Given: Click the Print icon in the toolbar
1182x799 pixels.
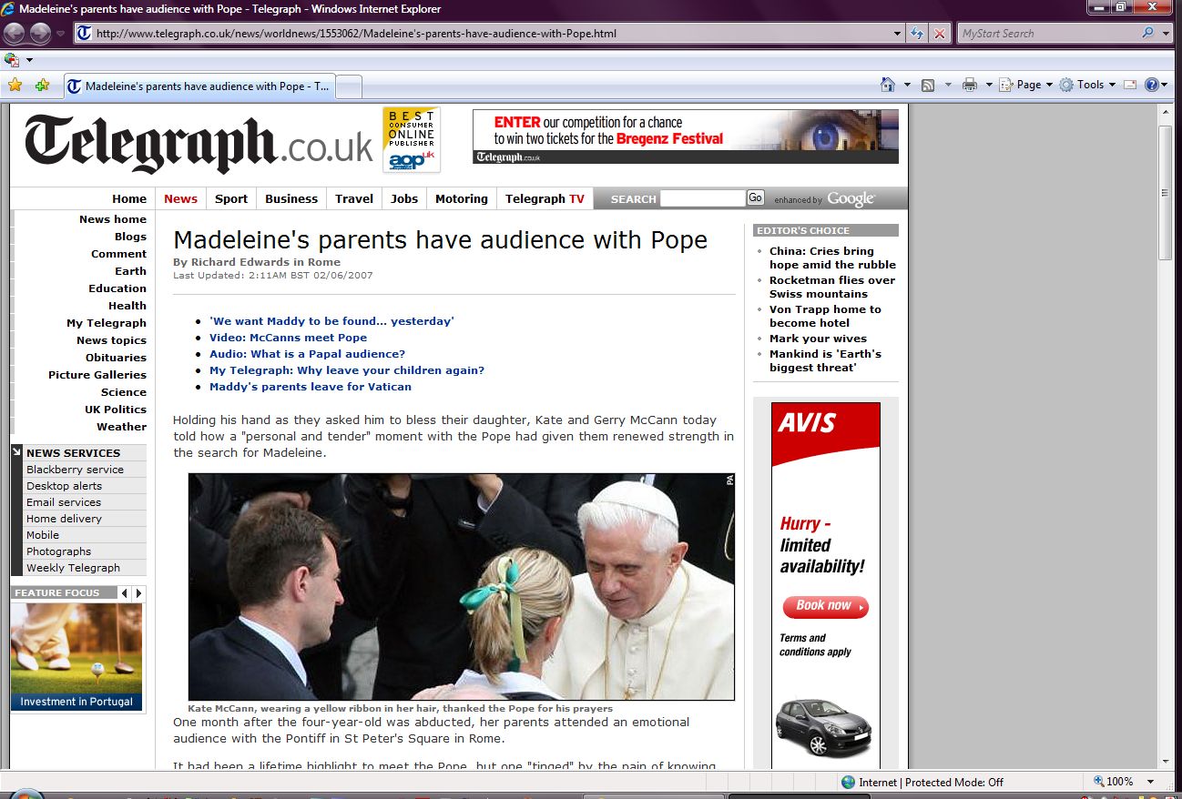Looking at the screenshot, I should (970, 85).
